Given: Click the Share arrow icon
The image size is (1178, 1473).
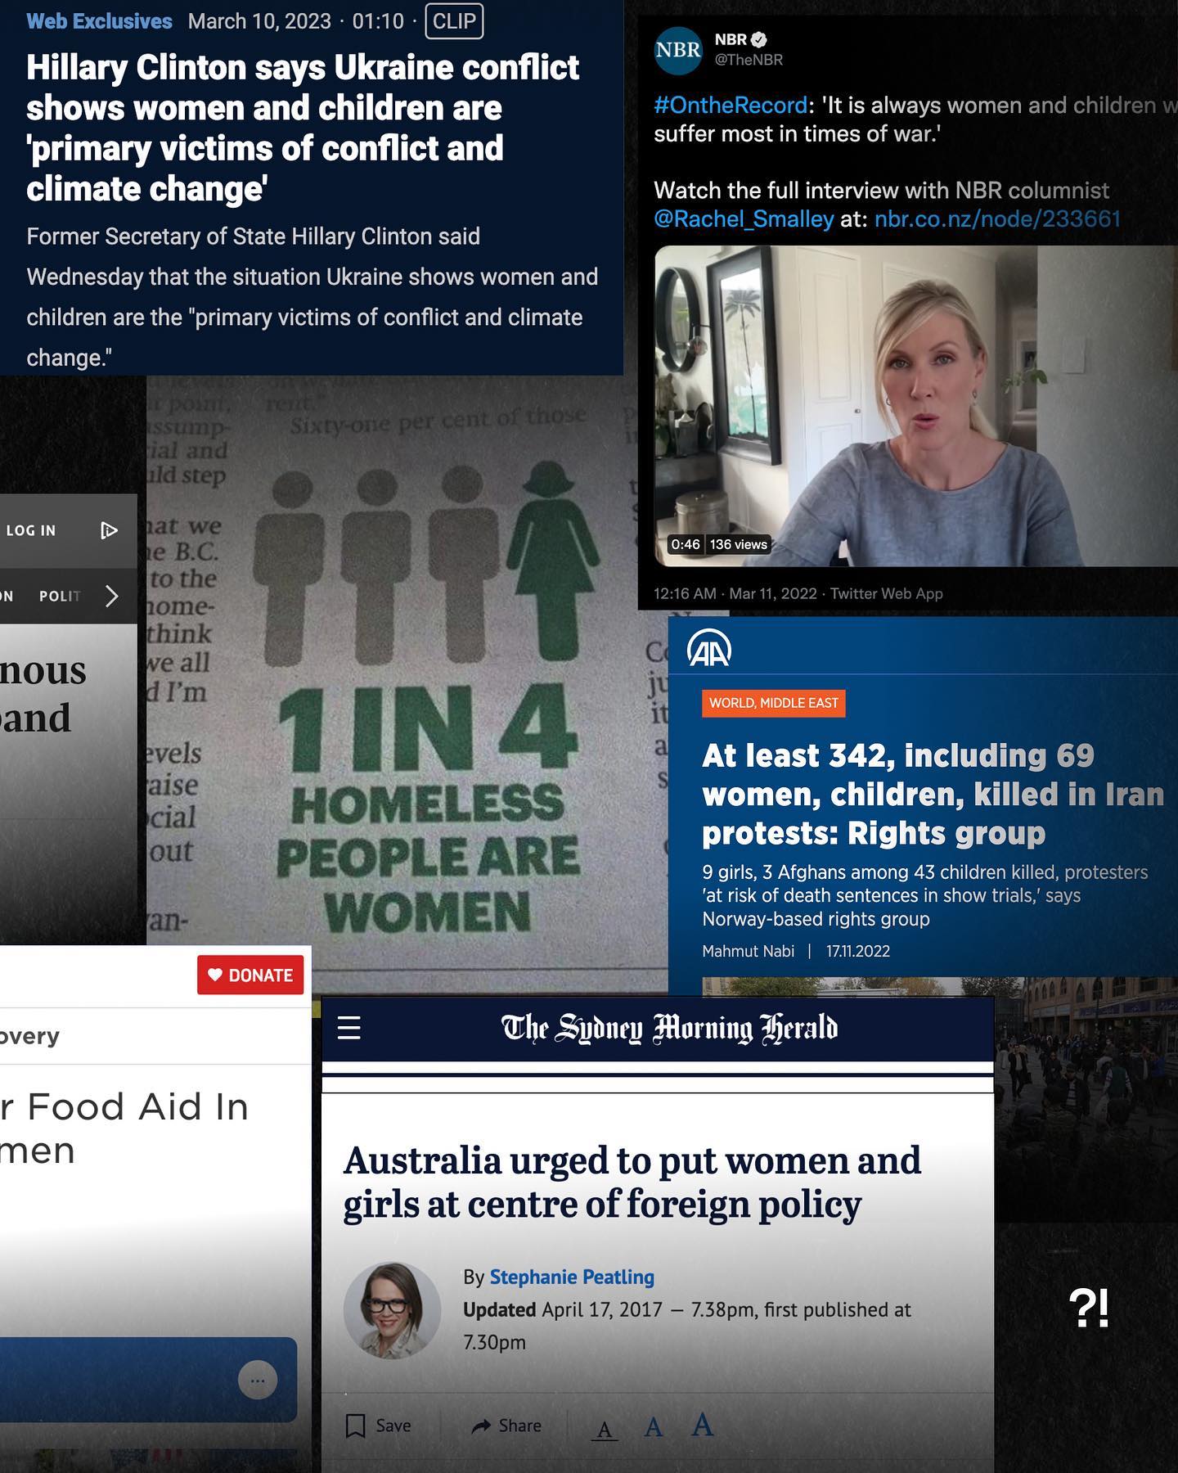Looking at the screenshot, I should (481, 1426).
